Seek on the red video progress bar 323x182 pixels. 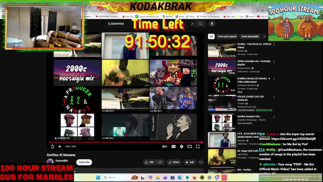(125, 142)
